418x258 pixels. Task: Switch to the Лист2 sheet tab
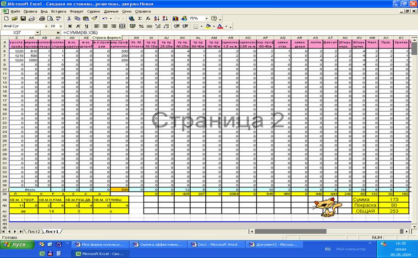click(34, 232)
